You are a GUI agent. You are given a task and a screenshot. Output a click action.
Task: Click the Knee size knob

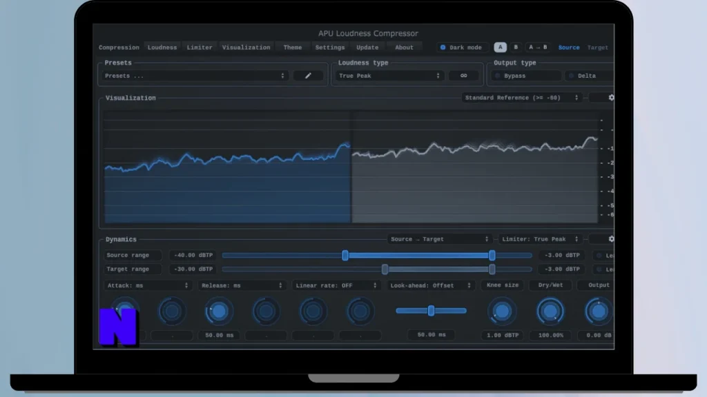(502, 311)
